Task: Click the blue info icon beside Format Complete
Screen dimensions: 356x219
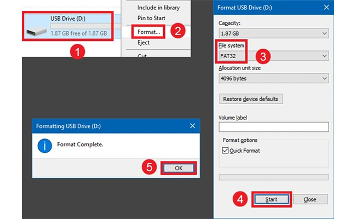Action: tap(45, 146)
